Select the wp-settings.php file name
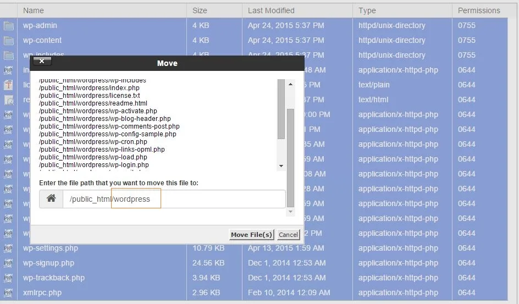Screen dimensions: 519x304 tap(51, 248)
